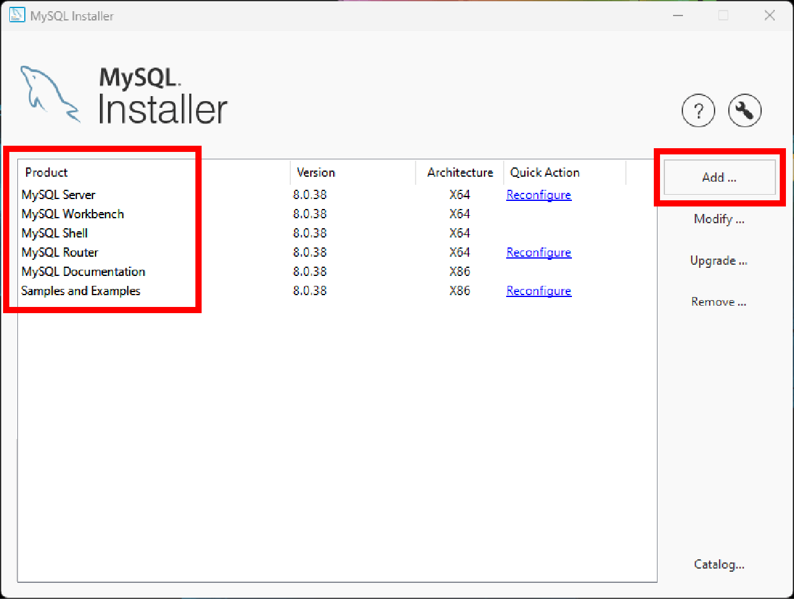Open the Modify dialog
Image resolution: width=794 pixels, height=599 pixels.
pos(719,218)
